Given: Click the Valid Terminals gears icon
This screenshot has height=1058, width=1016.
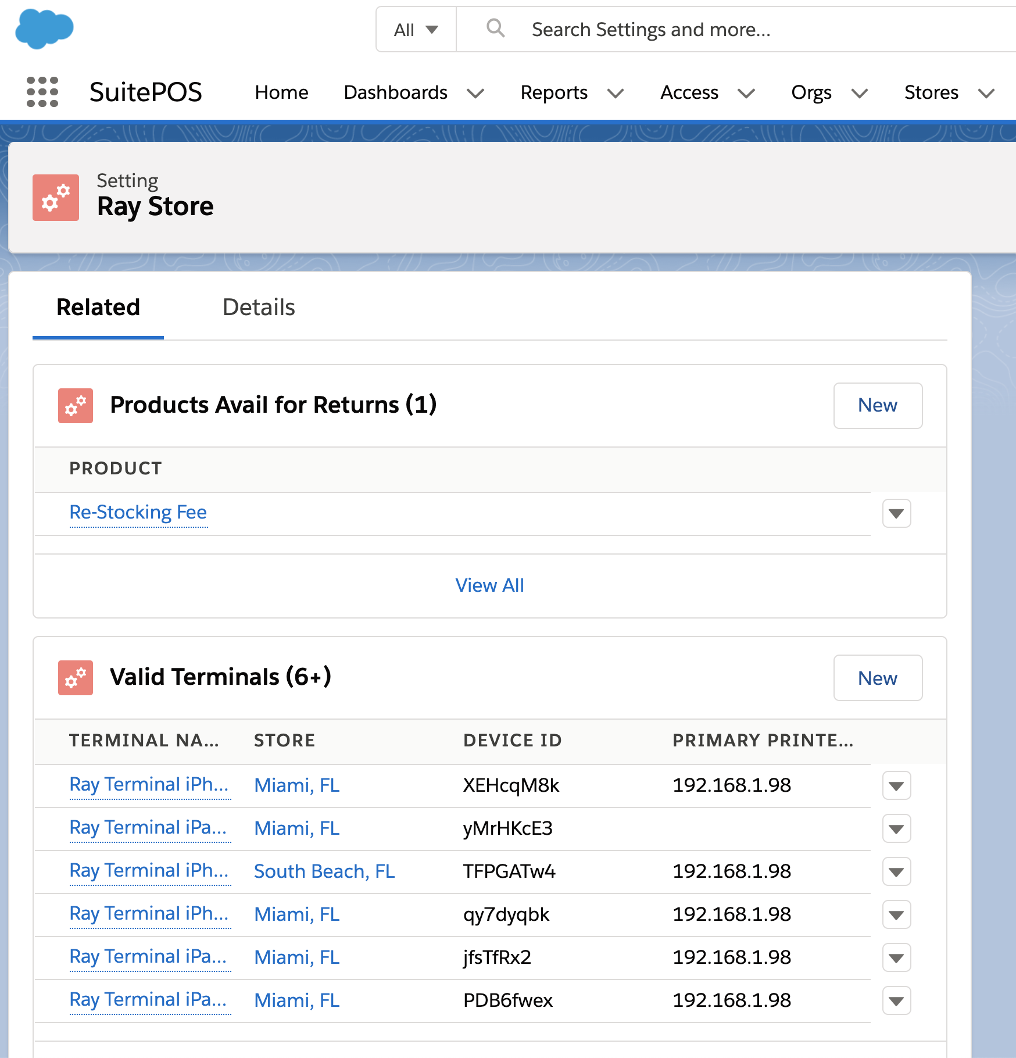Looking at the screenshot, I should point(76,678).
